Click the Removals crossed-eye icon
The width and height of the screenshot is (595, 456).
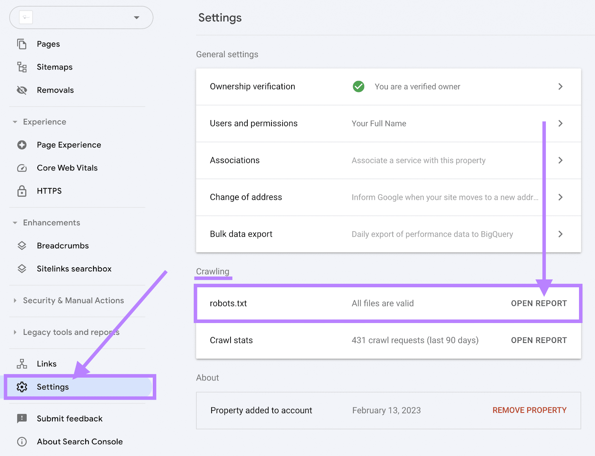click(22, 90)
